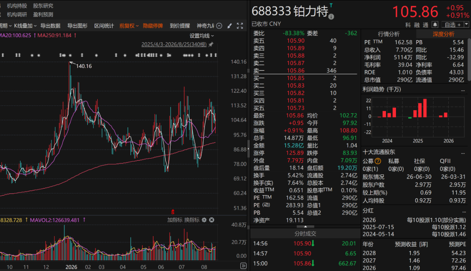Click the 买五 105.73 order row
471x271 pixels.
305,108
